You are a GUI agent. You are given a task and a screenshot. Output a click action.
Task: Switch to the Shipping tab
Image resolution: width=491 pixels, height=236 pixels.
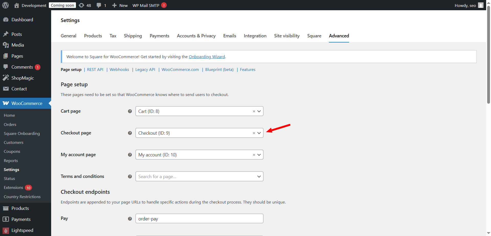pos(133,36)
